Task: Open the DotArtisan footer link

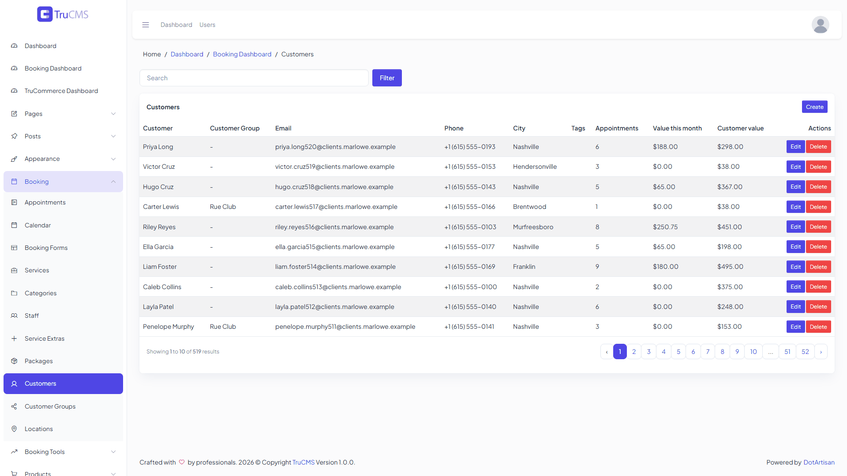Action: coord(819,462)
